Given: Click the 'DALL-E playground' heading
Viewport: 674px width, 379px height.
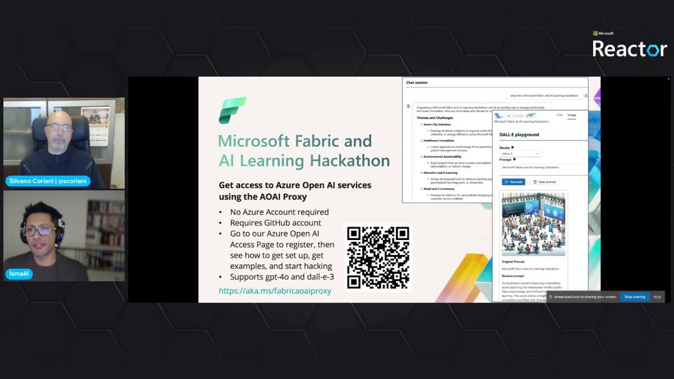Looking at the screenshot, I should click(x=519, y=135).
